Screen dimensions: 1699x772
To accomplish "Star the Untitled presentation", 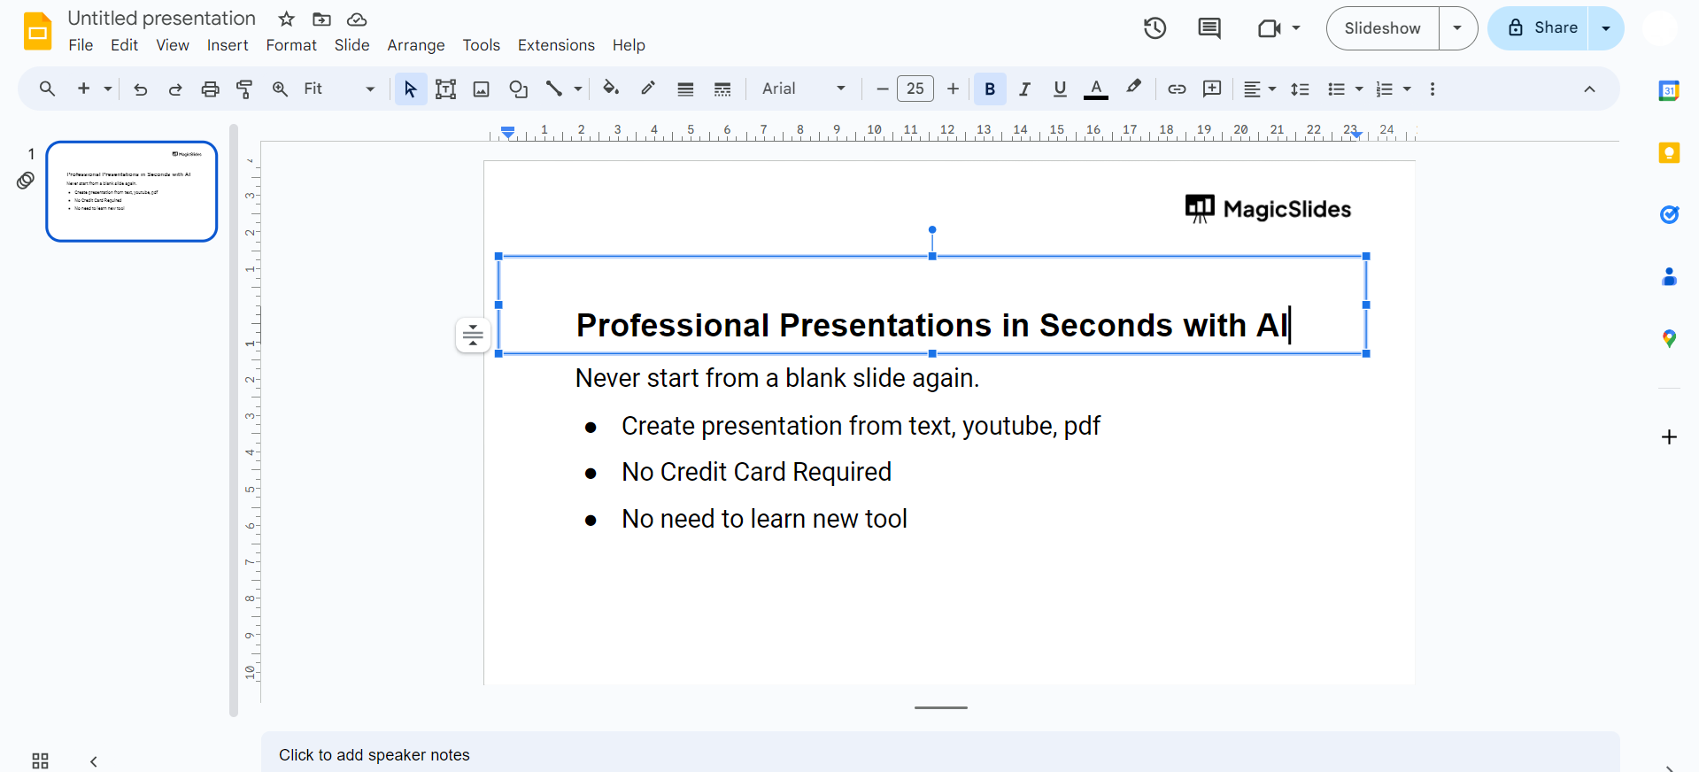I will pyautogui.click(x=286, y=19).
